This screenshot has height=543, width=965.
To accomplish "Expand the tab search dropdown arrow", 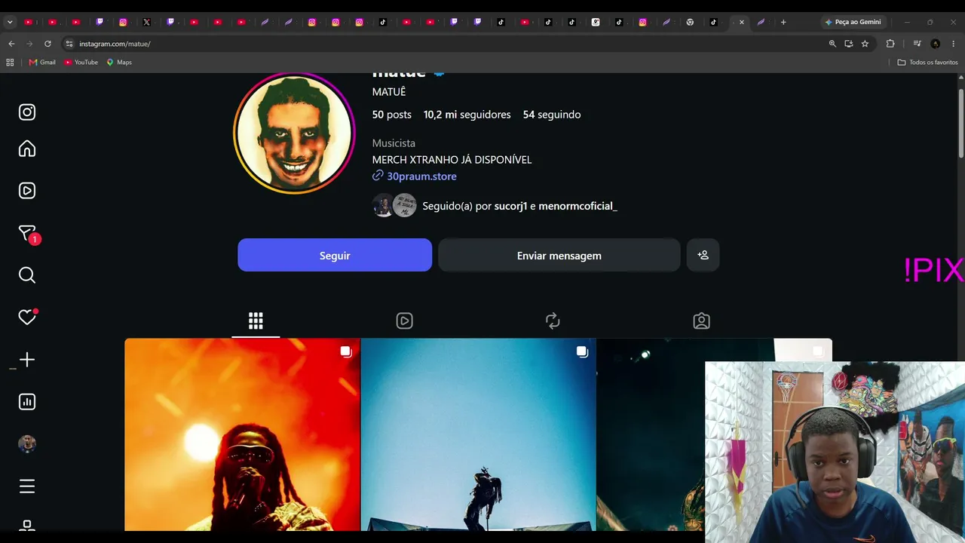I will click(x=10, y=22).
